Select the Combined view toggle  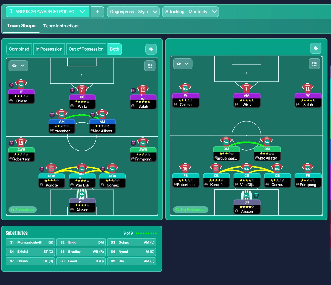(19, 49)
